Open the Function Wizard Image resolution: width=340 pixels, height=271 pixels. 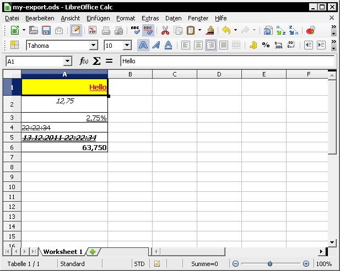[84, 62]
